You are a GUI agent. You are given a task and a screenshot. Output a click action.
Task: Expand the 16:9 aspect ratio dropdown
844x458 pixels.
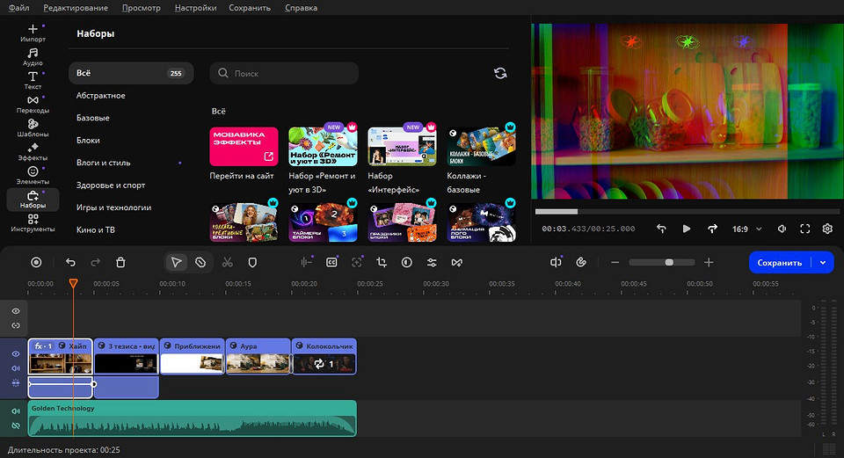(x=747, y=229)
